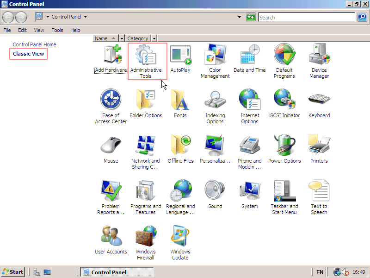Viewport: 370px width, 278px height.
Task: Switch to Classic View link
Action: [x=29, y=54]
